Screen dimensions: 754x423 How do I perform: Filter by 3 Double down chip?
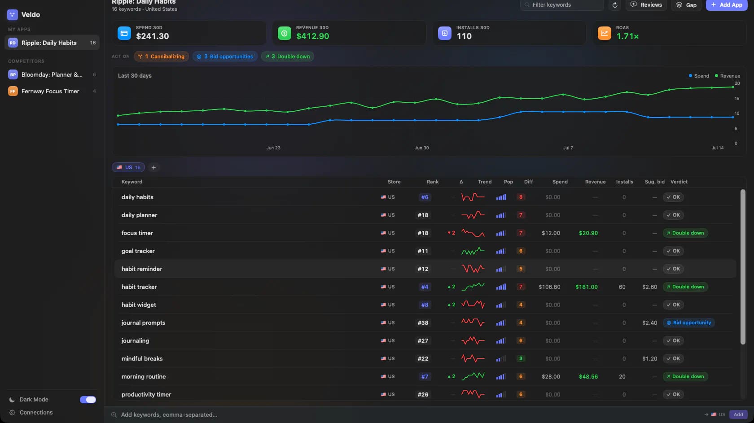click(x=287, y=57)
